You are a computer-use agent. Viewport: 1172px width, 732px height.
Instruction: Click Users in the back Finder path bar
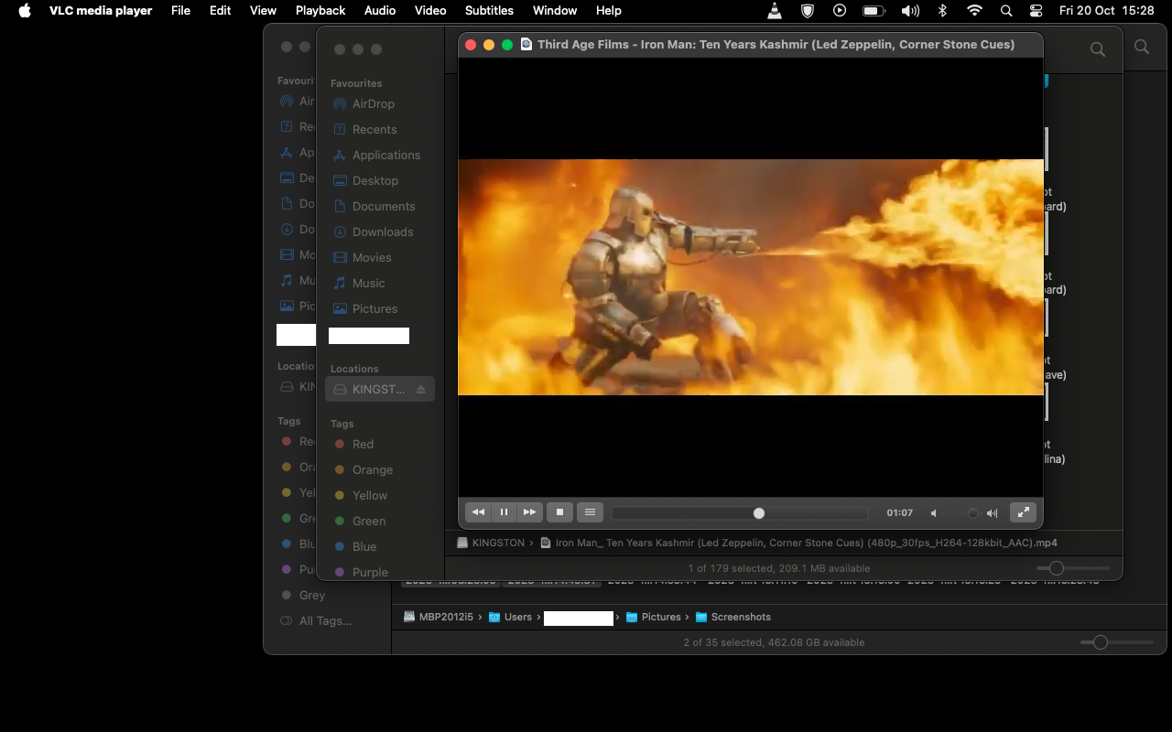pyautogui.click(x=510, y=617)
